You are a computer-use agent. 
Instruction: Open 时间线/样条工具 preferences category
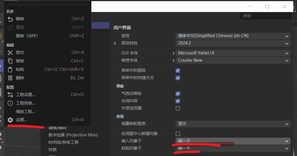(64, 142)
